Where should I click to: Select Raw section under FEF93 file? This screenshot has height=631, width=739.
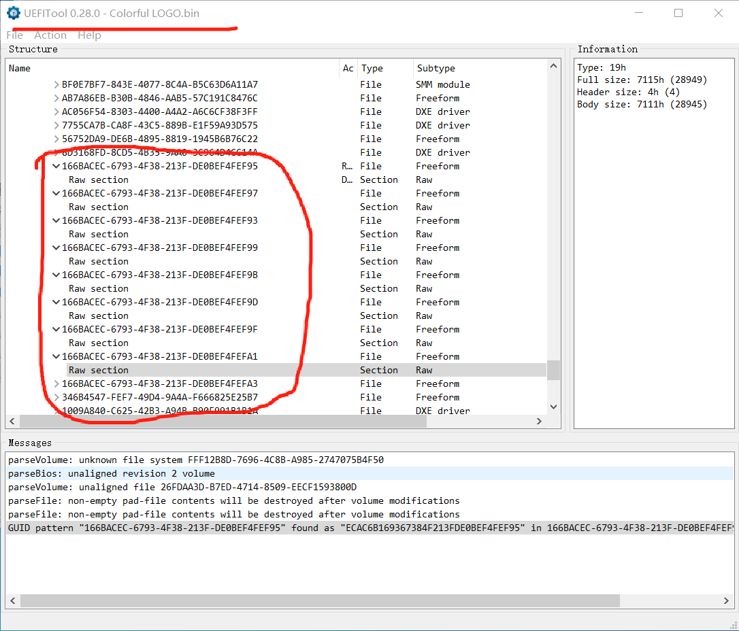[99, 235]
